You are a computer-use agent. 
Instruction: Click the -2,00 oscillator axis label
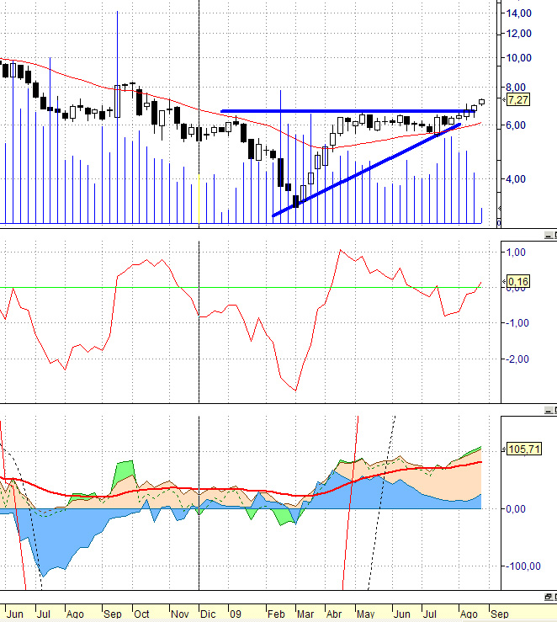click(517, 359)
